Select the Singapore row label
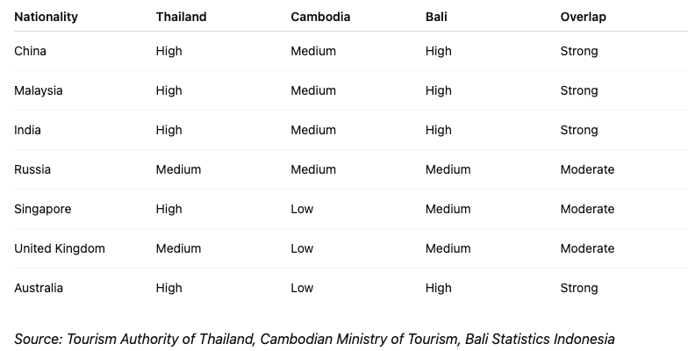 pyautogui.click(x=42, y=209)
